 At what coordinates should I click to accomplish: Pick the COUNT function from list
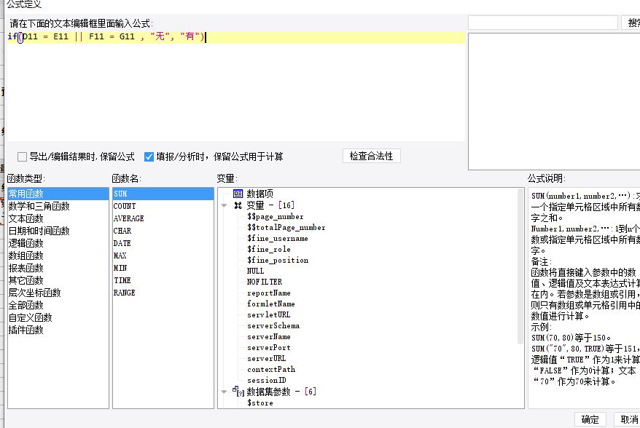coord(125,206)
